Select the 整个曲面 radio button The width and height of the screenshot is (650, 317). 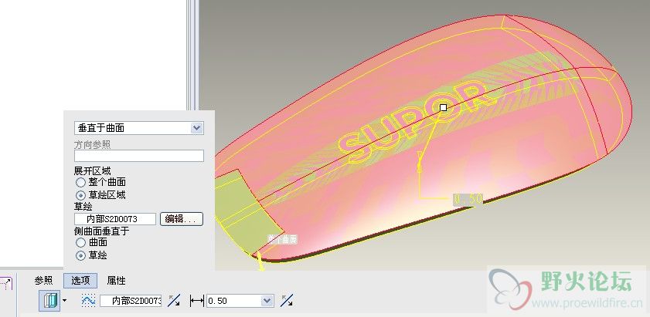coord(81,182)
